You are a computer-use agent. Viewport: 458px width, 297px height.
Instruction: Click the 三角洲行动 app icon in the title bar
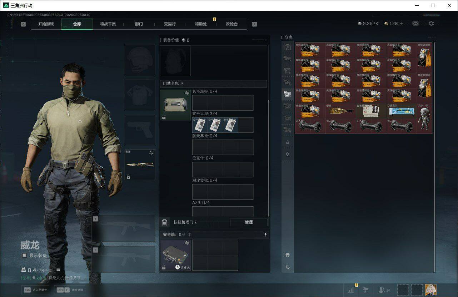[x=6, y=5]
